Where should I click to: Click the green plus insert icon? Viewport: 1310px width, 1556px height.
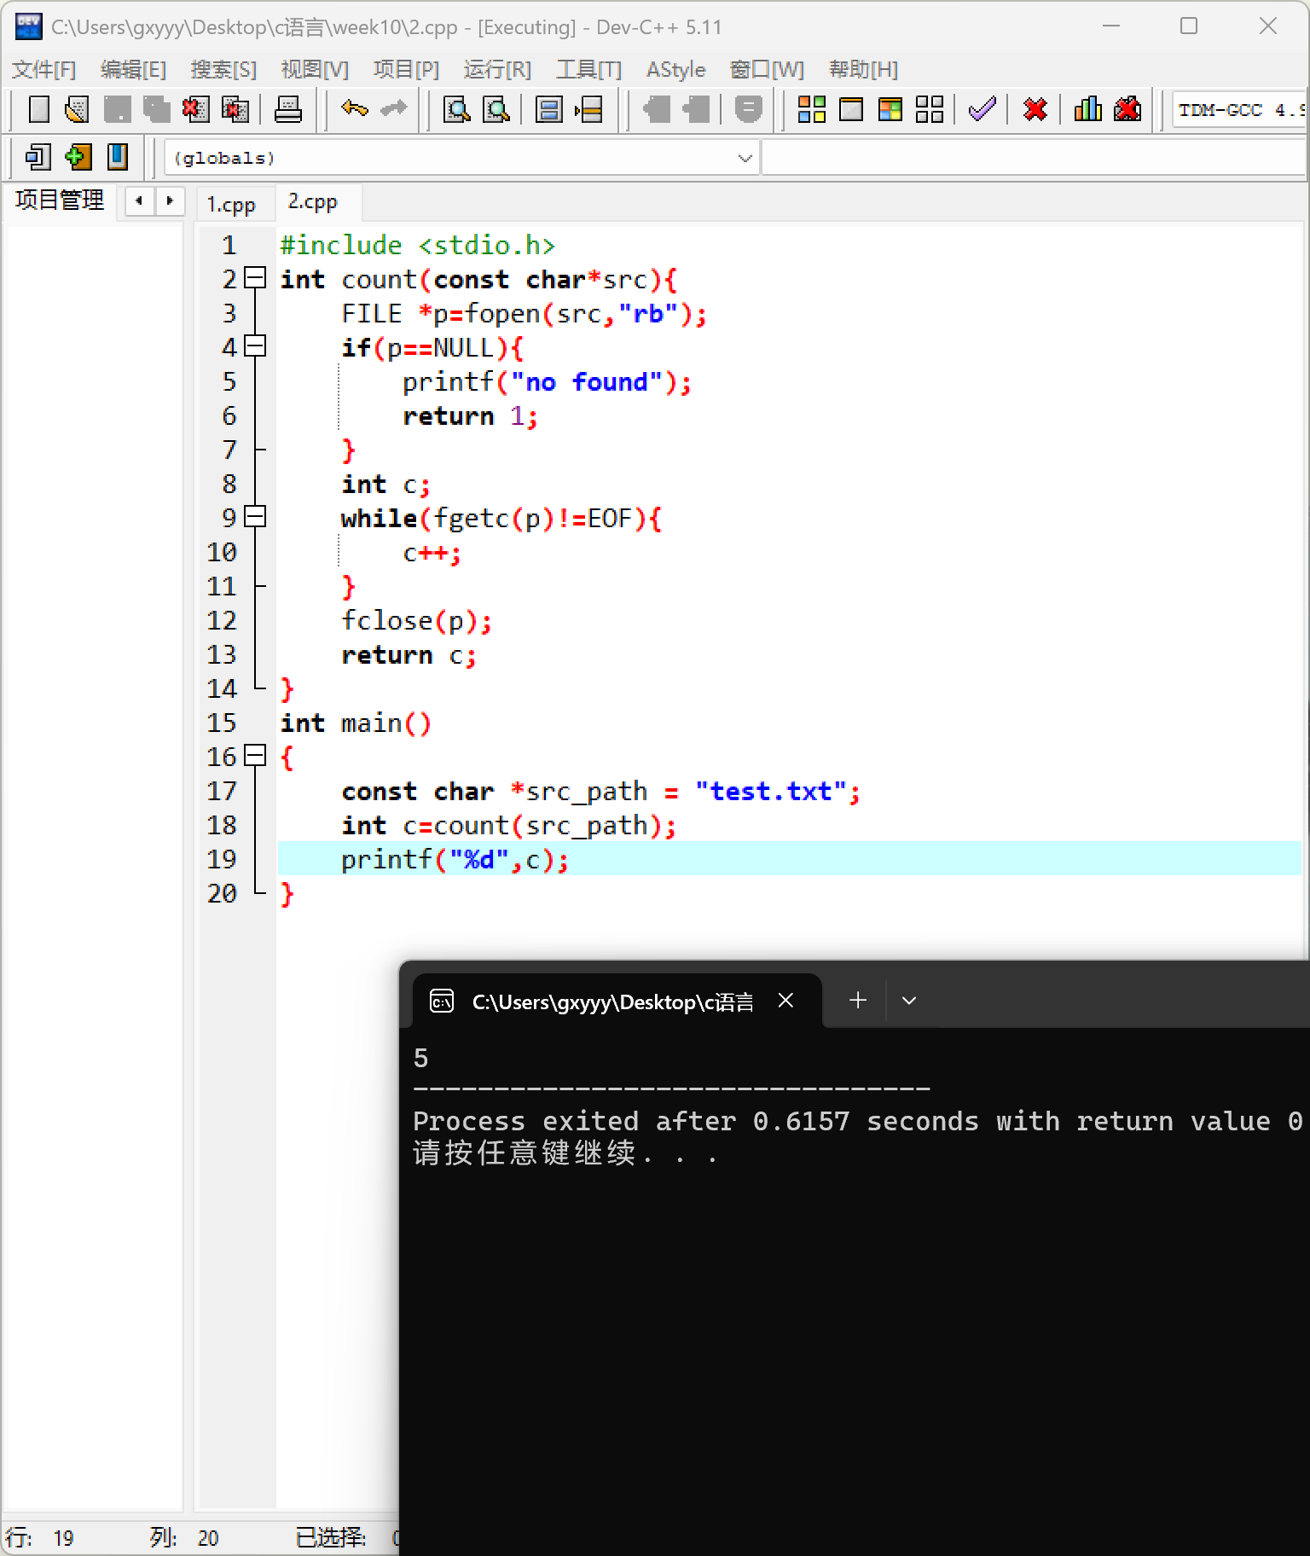pyautogui.click(x=78, y=157)
